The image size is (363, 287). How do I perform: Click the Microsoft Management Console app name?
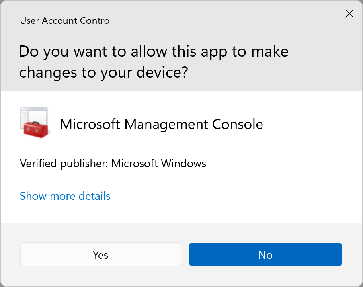pyautogui.click(x=161, y=124)
